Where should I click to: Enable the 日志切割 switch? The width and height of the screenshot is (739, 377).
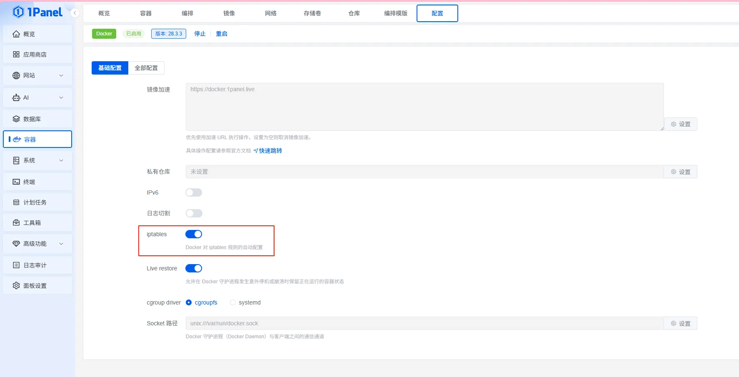(x=194, y=213)
